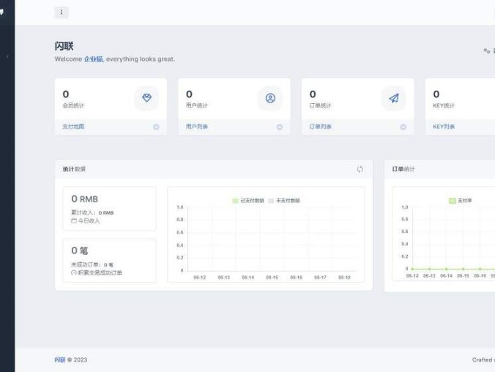The image size is (495, 372).
Task: Click the settings gears icon near top right
Action: coord(487,51)
